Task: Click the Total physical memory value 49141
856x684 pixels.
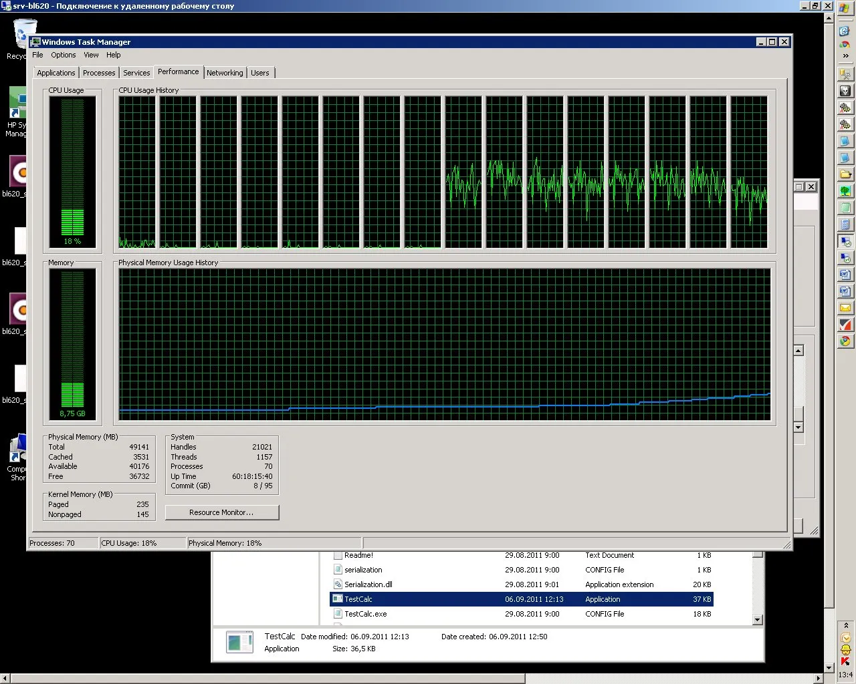Action: tap(139, 447)
